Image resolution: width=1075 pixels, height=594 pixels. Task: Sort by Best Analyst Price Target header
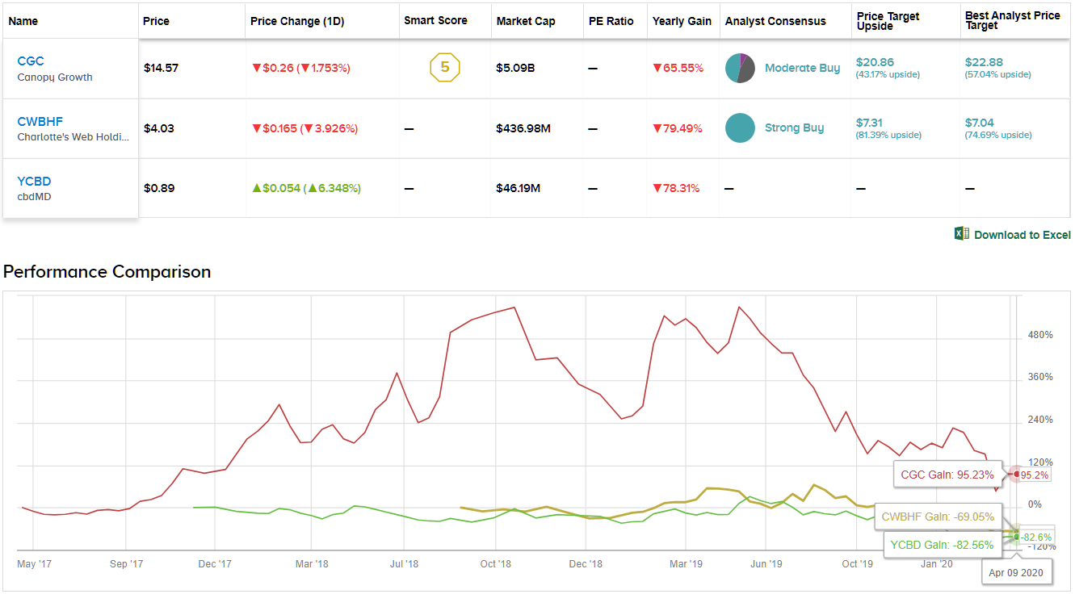[1013, 21]
